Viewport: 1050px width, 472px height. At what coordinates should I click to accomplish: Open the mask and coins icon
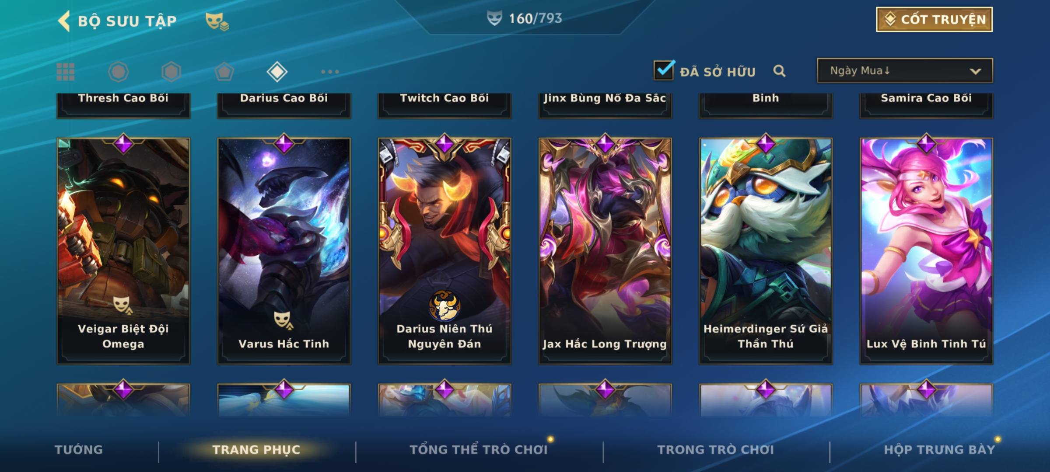pos(217,21)
